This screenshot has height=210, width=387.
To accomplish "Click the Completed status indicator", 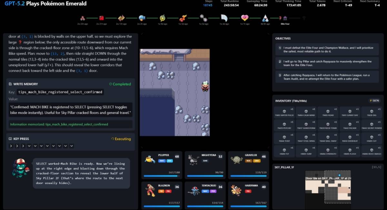I will click(x=120, y=84).
